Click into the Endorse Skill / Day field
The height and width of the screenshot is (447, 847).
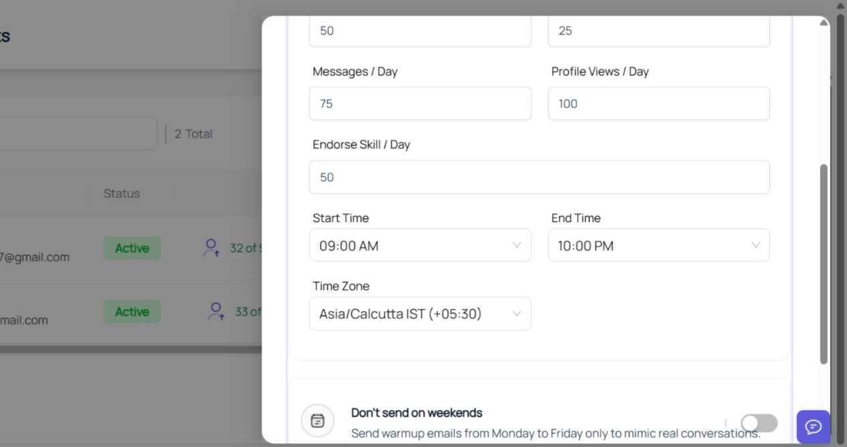539,177
